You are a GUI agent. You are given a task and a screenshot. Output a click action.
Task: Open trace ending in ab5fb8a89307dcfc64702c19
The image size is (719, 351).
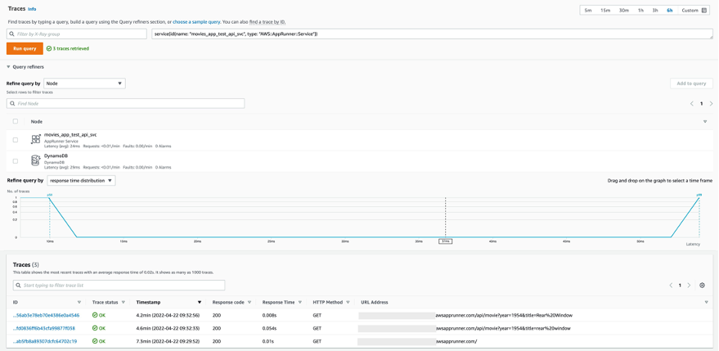[45, 341]
